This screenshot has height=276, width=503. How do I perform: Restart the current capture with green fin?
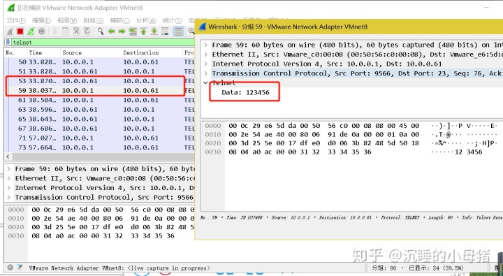pos(31,31)
